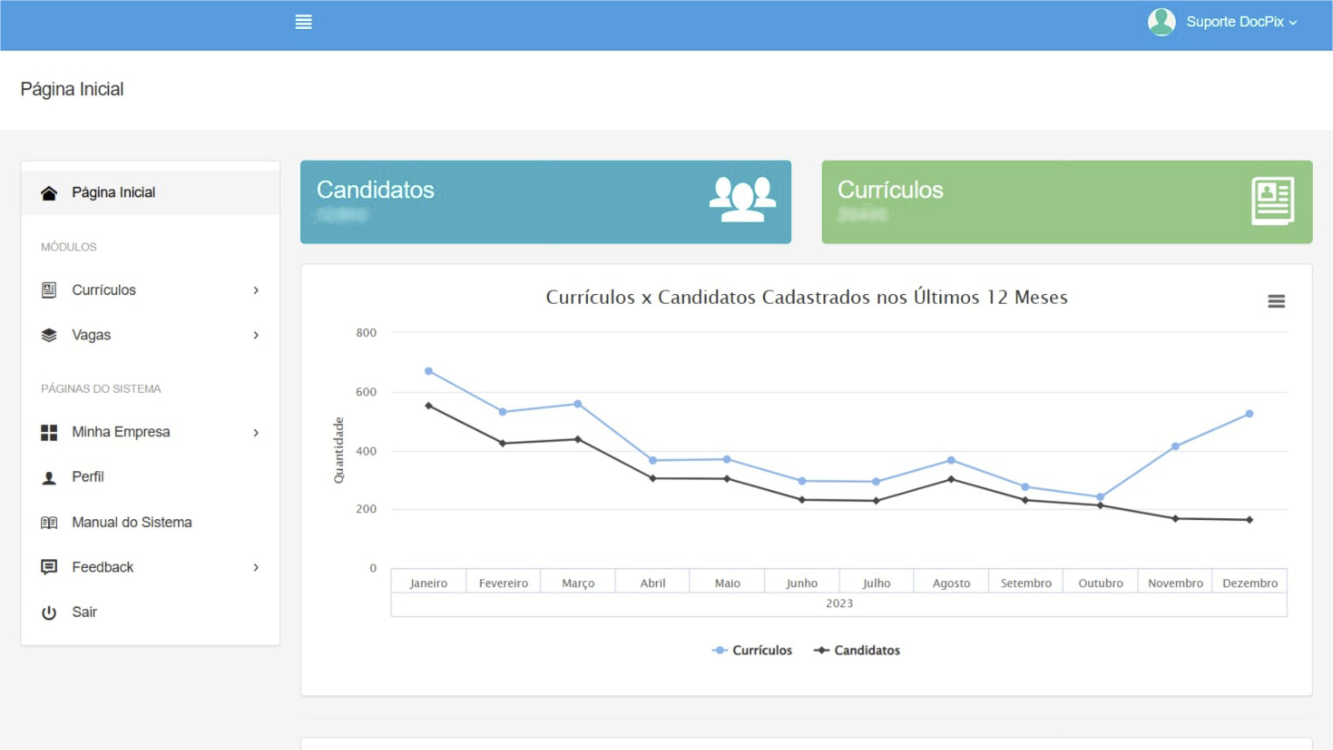
Task: Open Minha Empresa menu item
Action: (x=121, y=432)
